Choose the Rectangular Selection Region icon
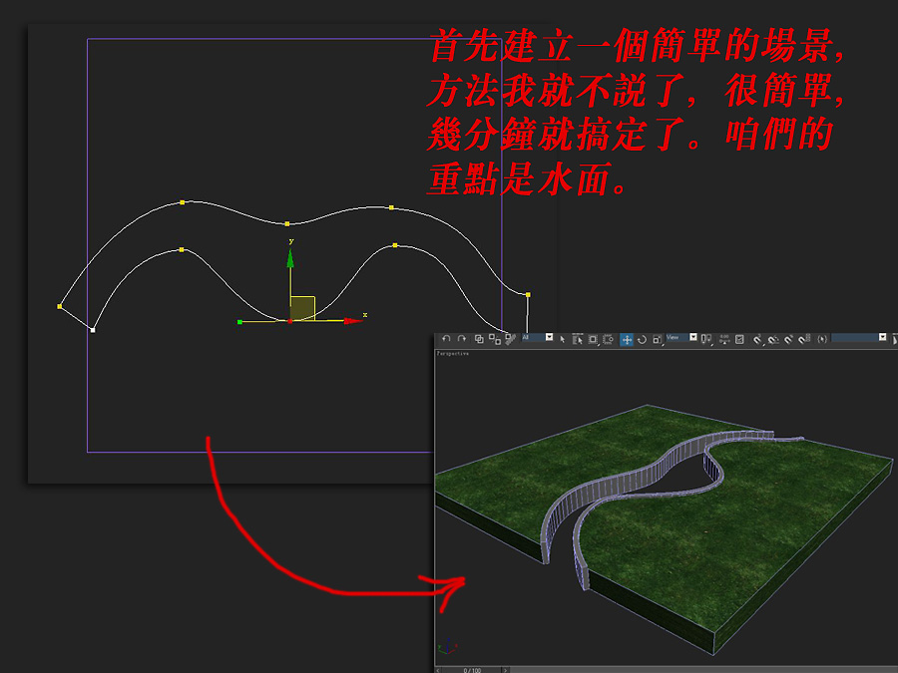Image resolution: width=898 pixels, height=673 pixels. (593, 339)
